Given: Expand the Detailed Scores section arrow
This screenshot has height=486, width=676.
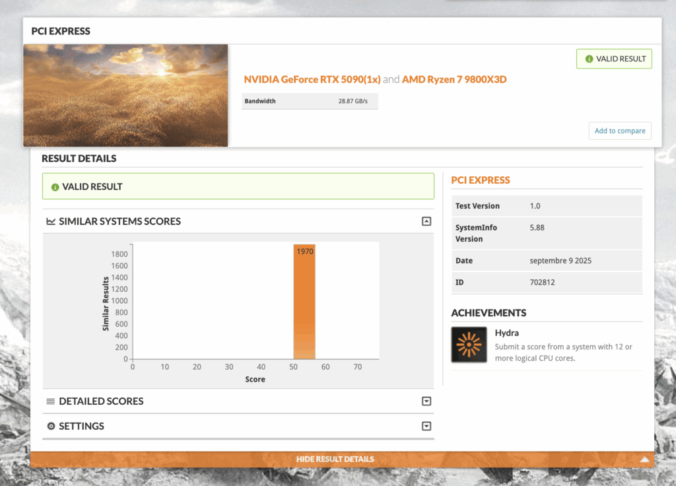Looking at the screenshot, I should click(426, 401).
